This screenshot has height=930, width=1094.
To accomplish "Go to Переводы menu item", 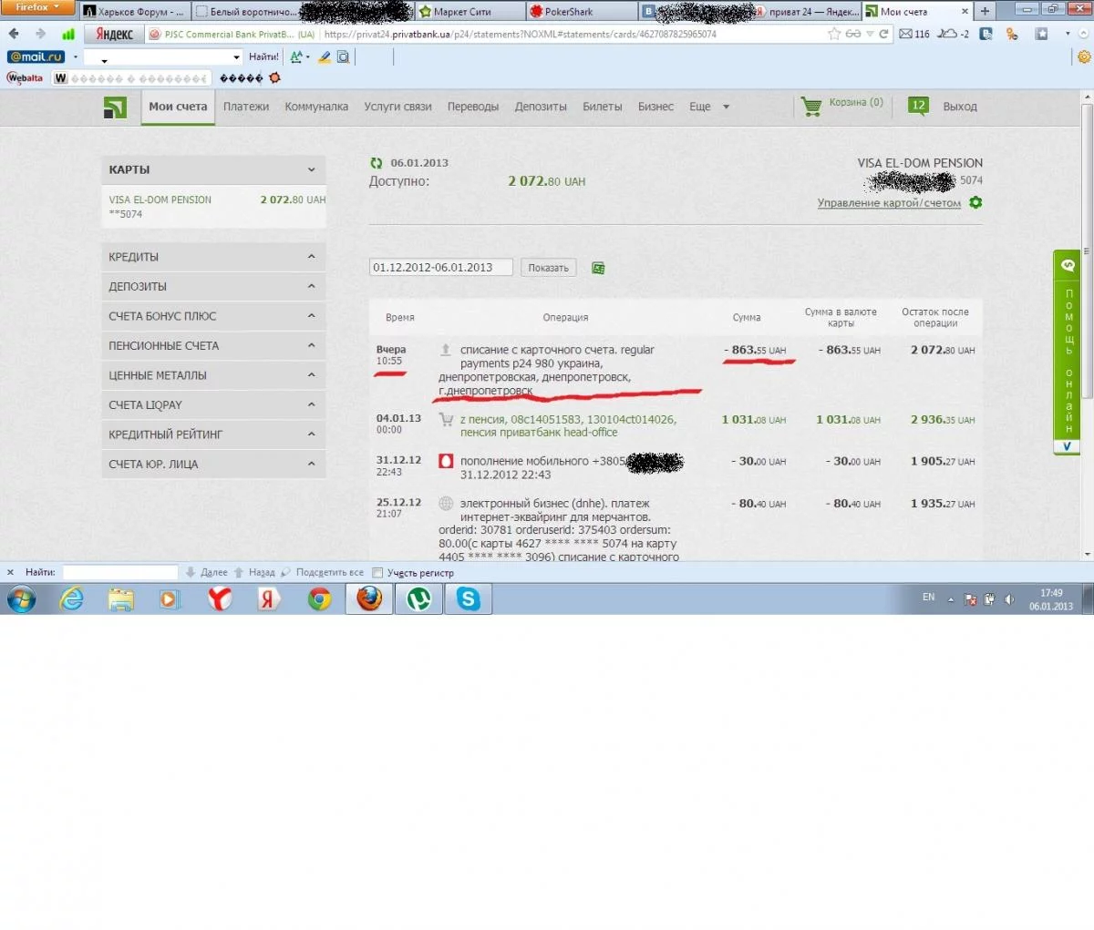I will (x=473, y=107).
